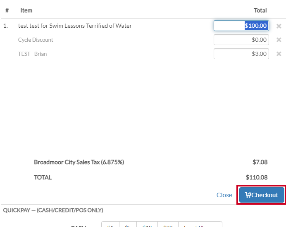Click the Cycle Discount label
The image size is (286, 227).
[x=36, y=40]
